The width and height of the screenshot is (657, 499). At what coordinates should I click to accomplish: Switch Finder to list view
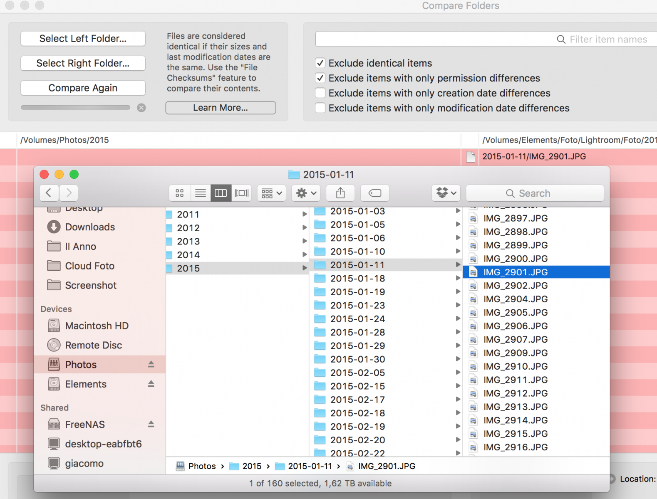tap(201, 193)
